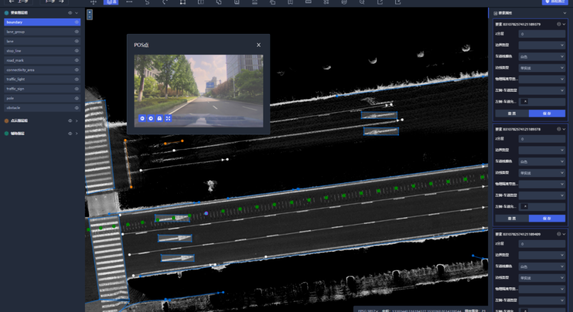Click the map zoom-in plus button

(x=90, y=12)
